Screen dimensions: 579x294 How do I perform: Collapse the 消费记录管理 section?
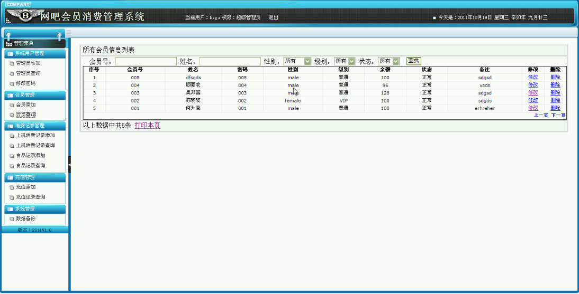35,126
